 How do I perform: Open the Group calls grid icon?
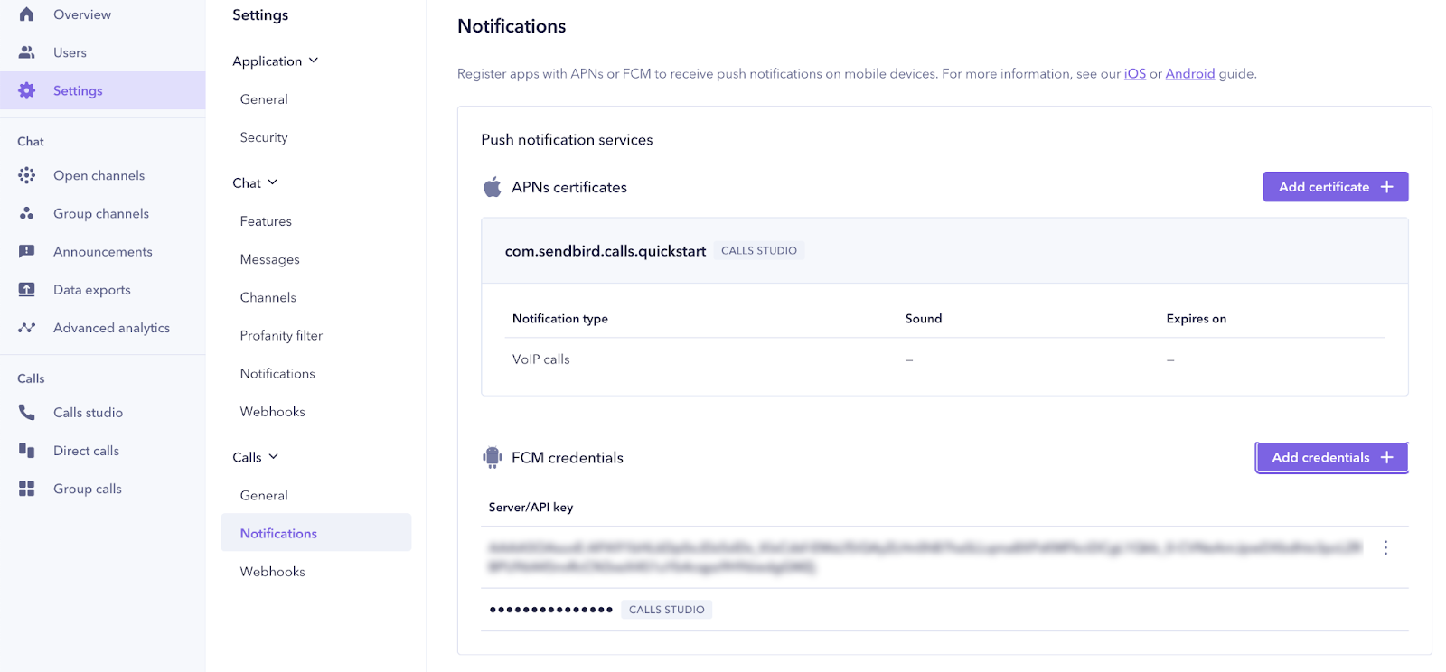tap(27, 489)
